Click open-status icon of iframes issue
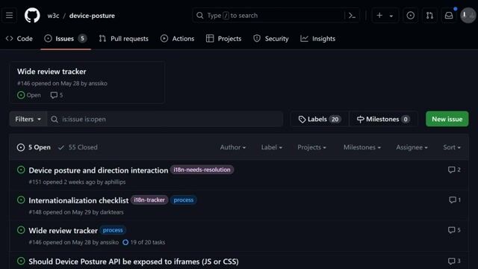Image resolution: width=478 pixels, height=269 pixels. (21, 261)
